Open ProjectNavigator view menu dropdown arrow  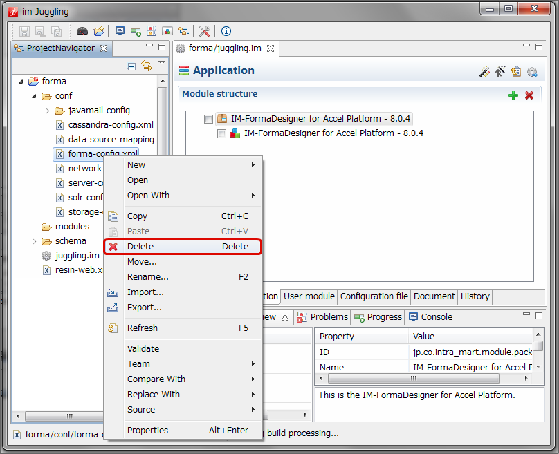[162, 63]
